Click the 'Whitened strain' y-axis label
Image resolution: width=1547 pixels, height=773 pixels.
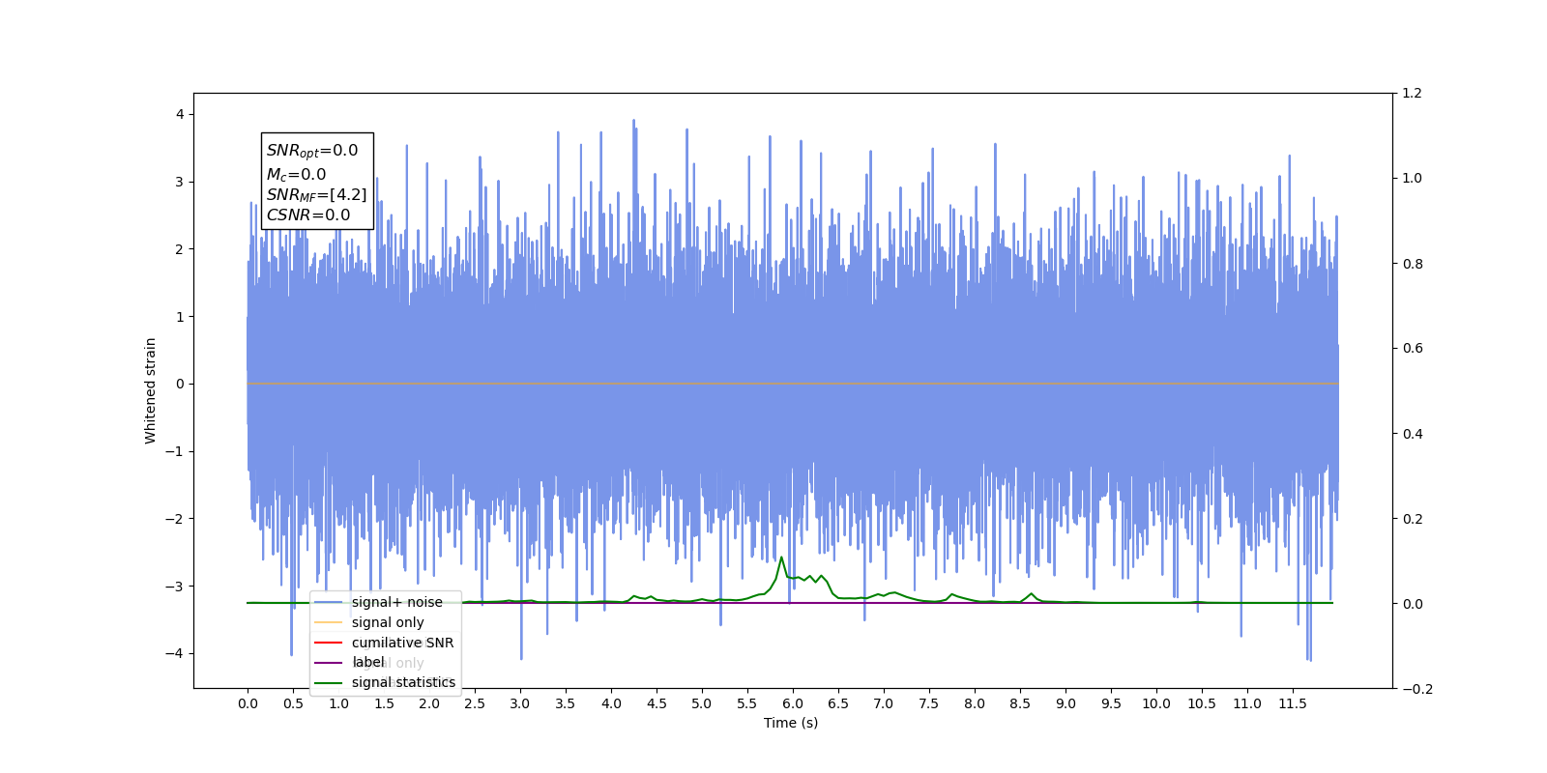point(150,390)
